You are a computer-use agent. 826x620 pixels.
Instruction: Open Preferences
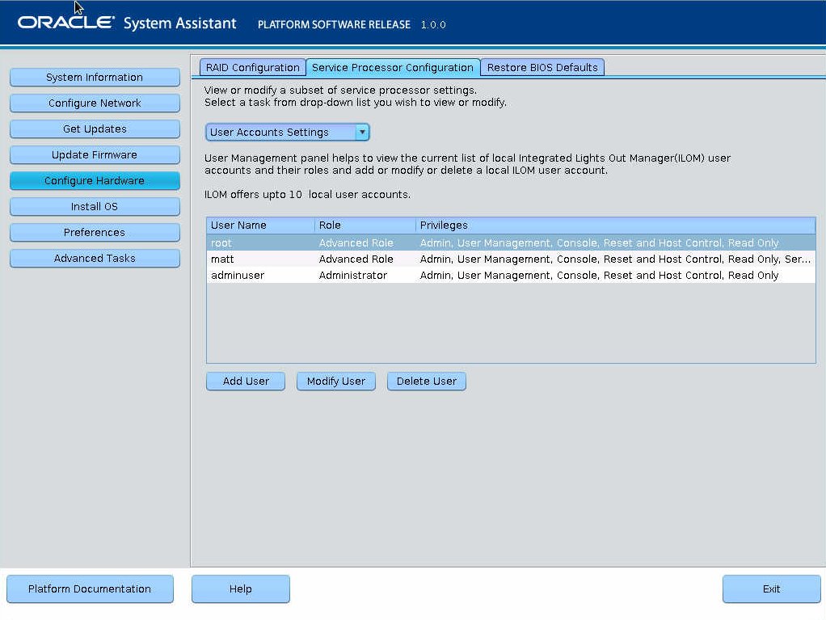[x=95, y=232]
